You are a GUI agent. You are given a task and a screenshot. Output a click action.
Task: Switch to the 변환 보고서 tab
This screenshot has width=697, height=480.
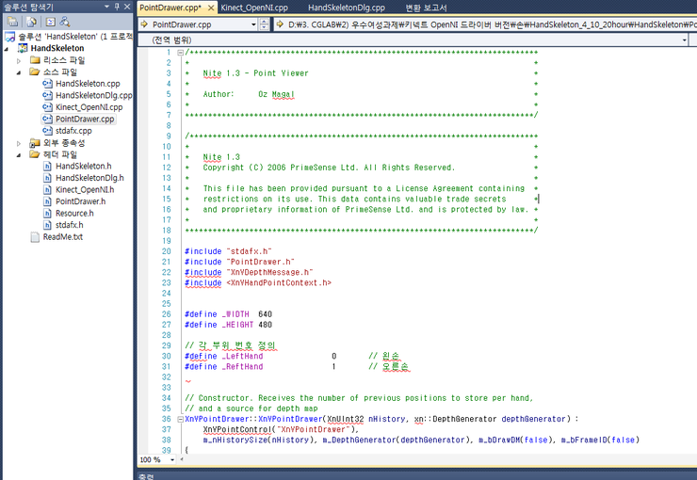[426, 8]
